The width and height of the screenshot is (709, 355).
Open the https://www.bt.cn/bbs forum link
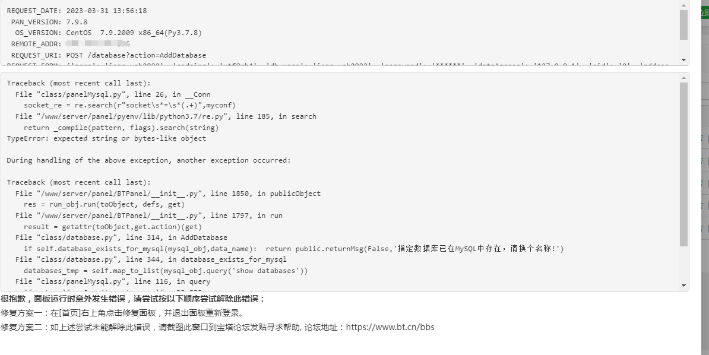(389, 327)
